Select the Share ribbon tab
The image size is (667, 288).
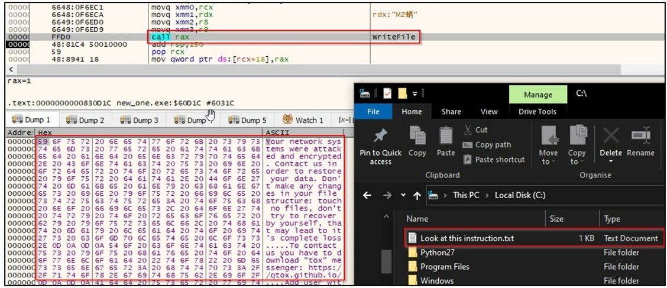point(451,111)
